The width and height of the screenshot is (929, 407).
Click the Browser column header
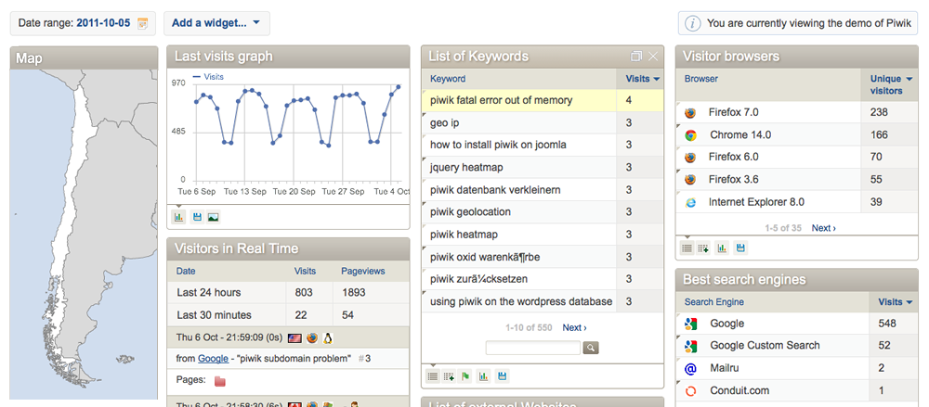(700, 79)
